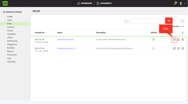Open Templates settings
Screen dimensions: 188x104
[x=11, y=34]
